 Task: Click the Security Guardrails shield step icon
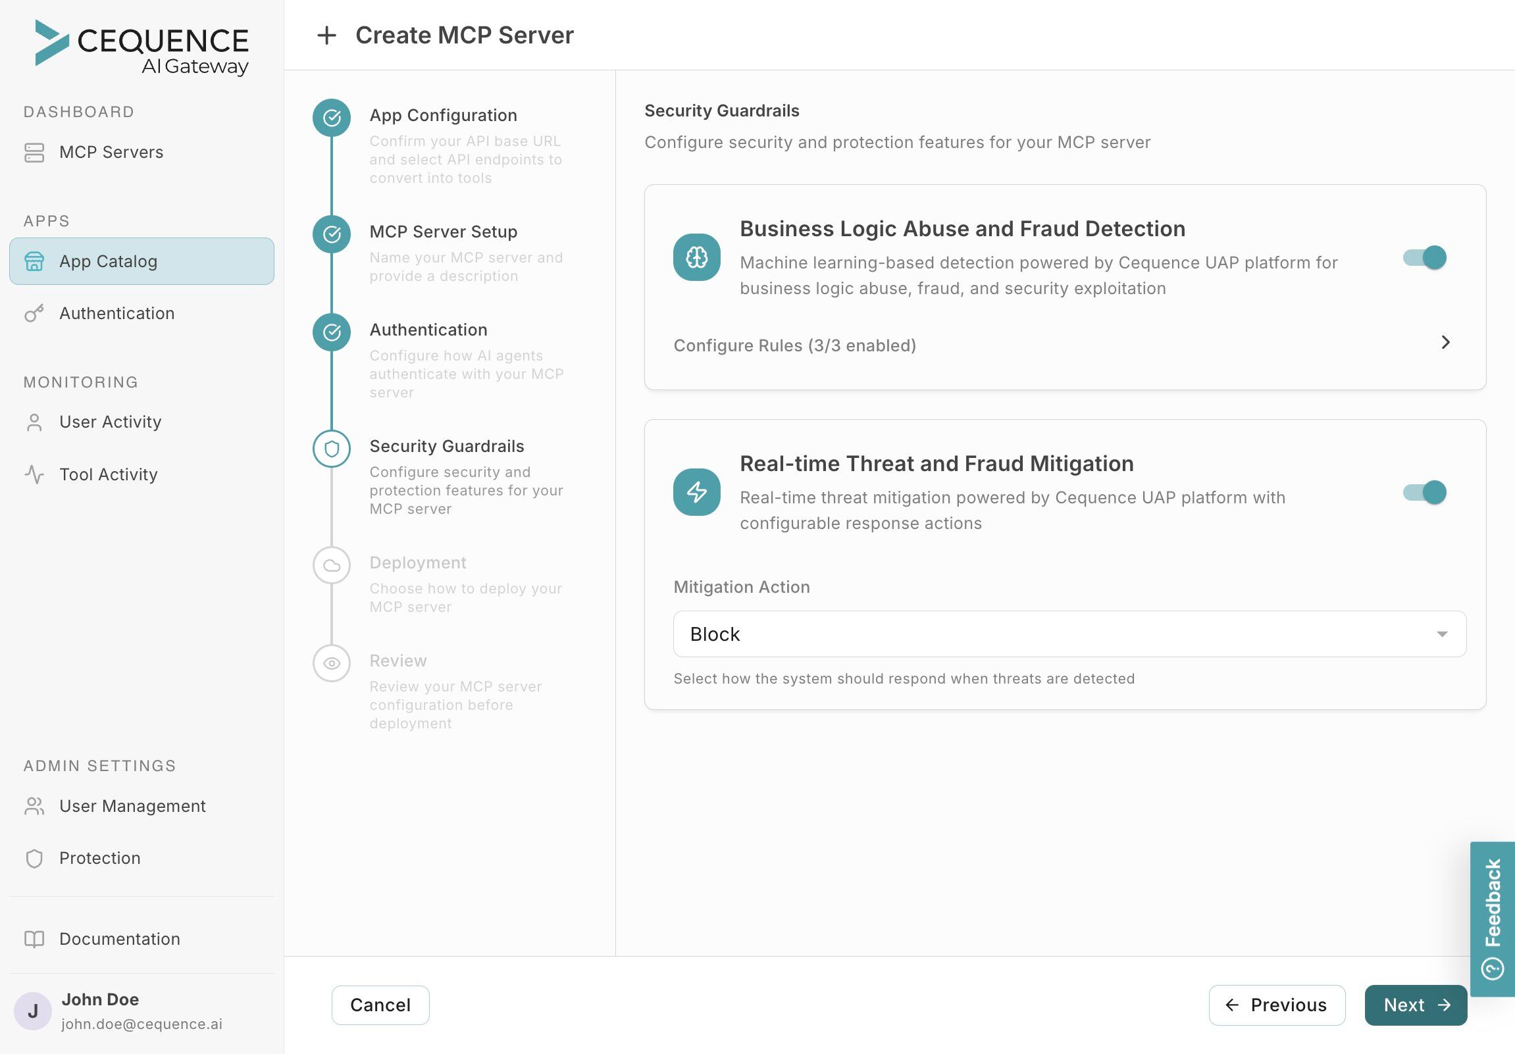click(332, 449)
